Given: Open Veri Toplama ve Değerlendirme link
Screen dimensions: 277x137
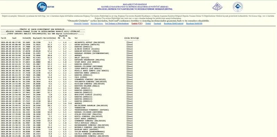Looking at the screenshot, I should point(117,24).
